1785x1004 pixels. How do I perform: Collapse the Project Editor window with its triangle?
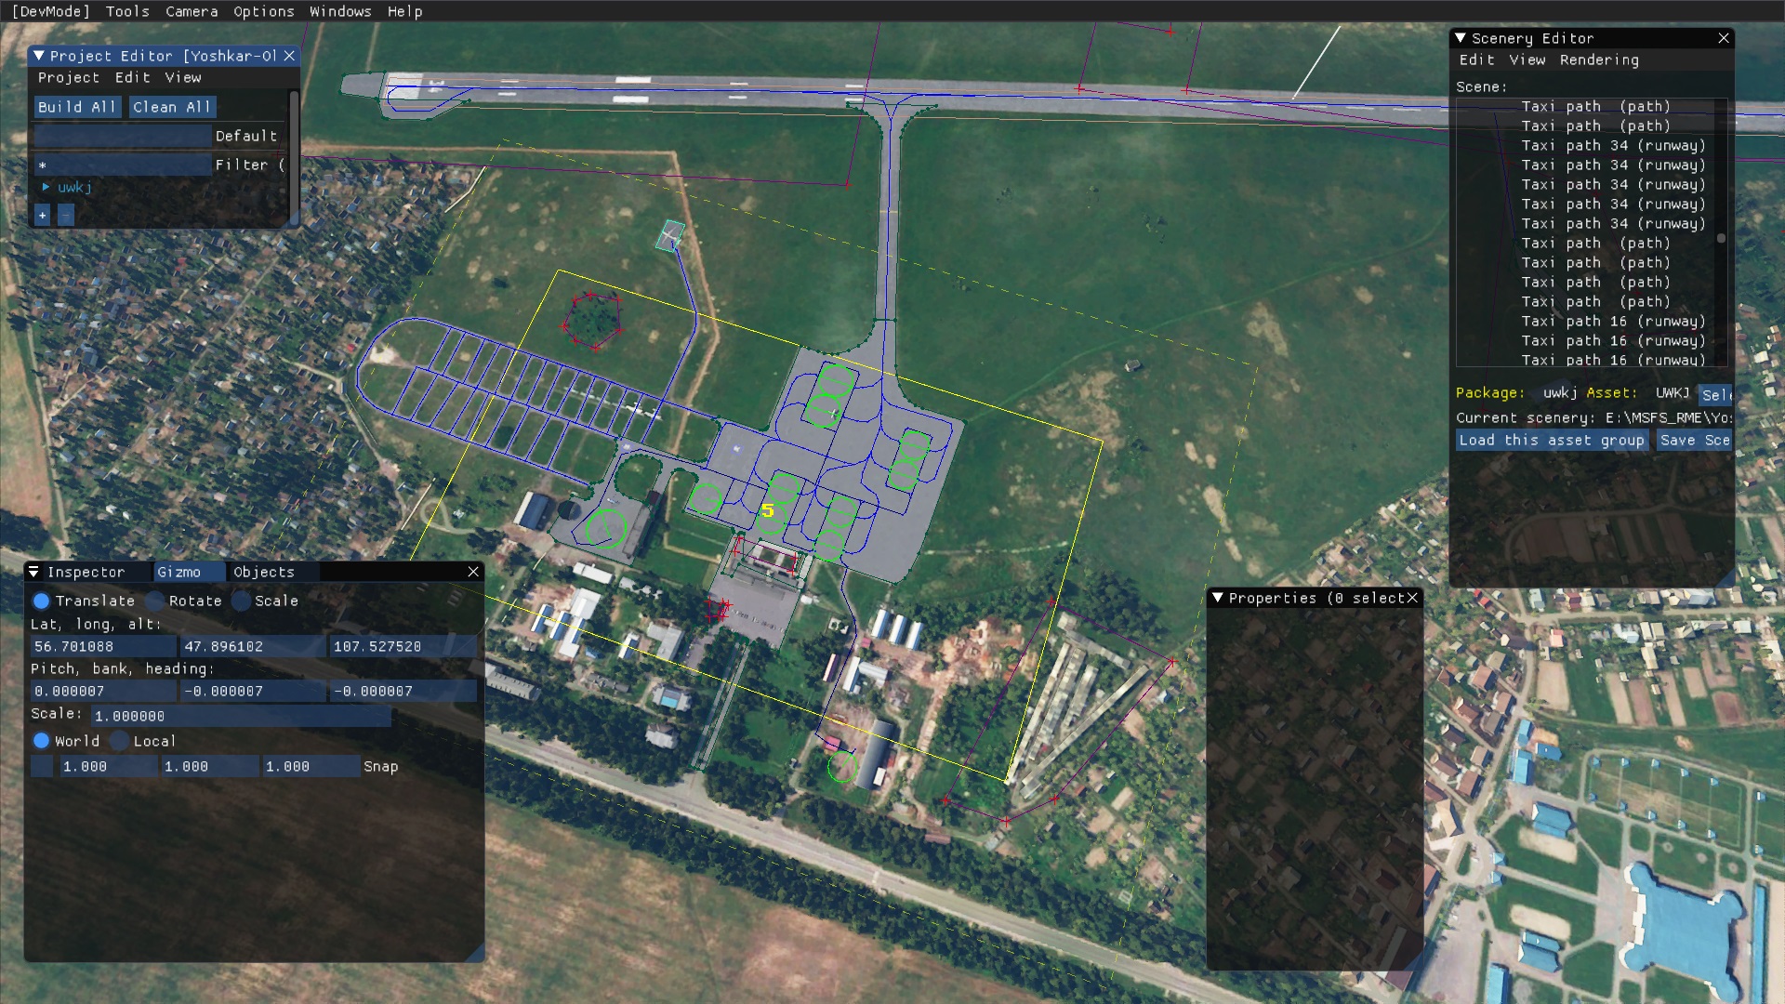[39, 56]
